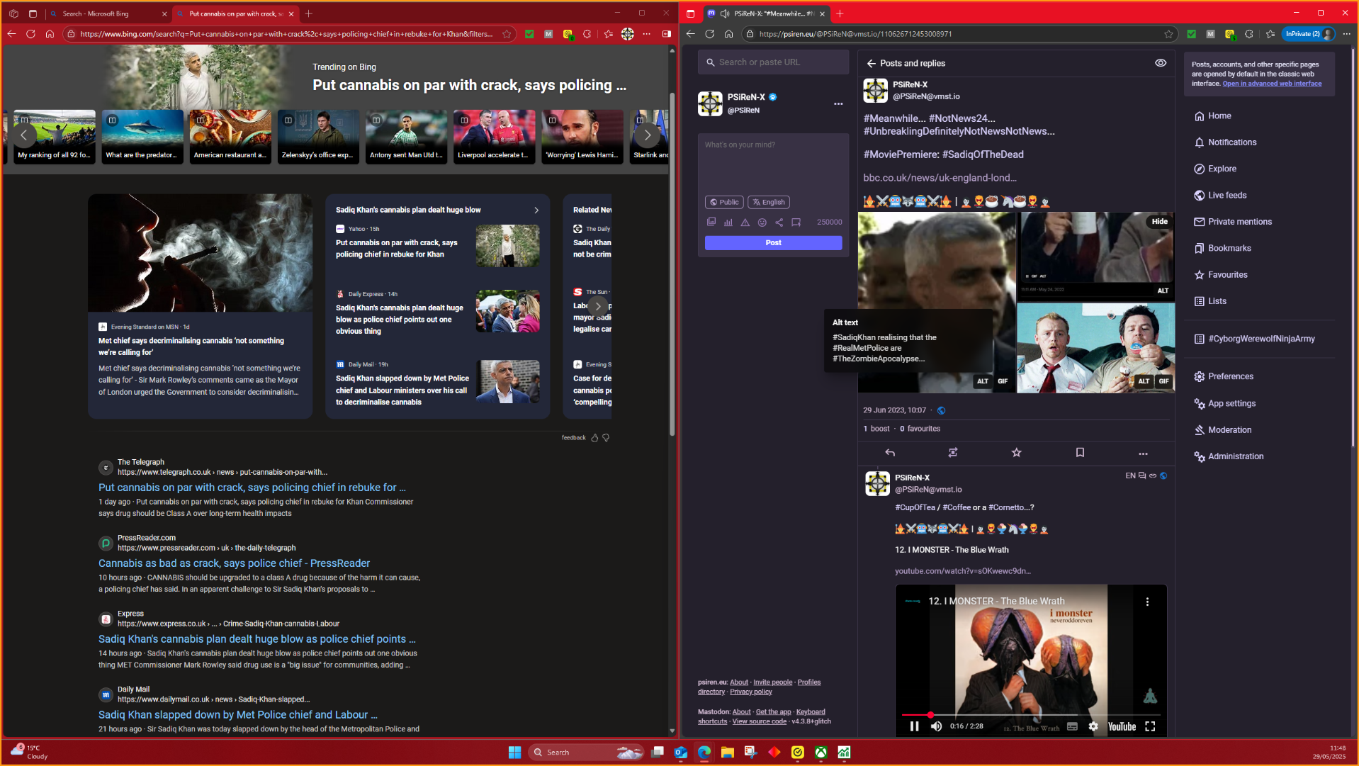Image resolution: width=1359 pixels, height=766 pixels.
Task: Click the Bing page vertical scrollbar
Action: coord(672,264)
